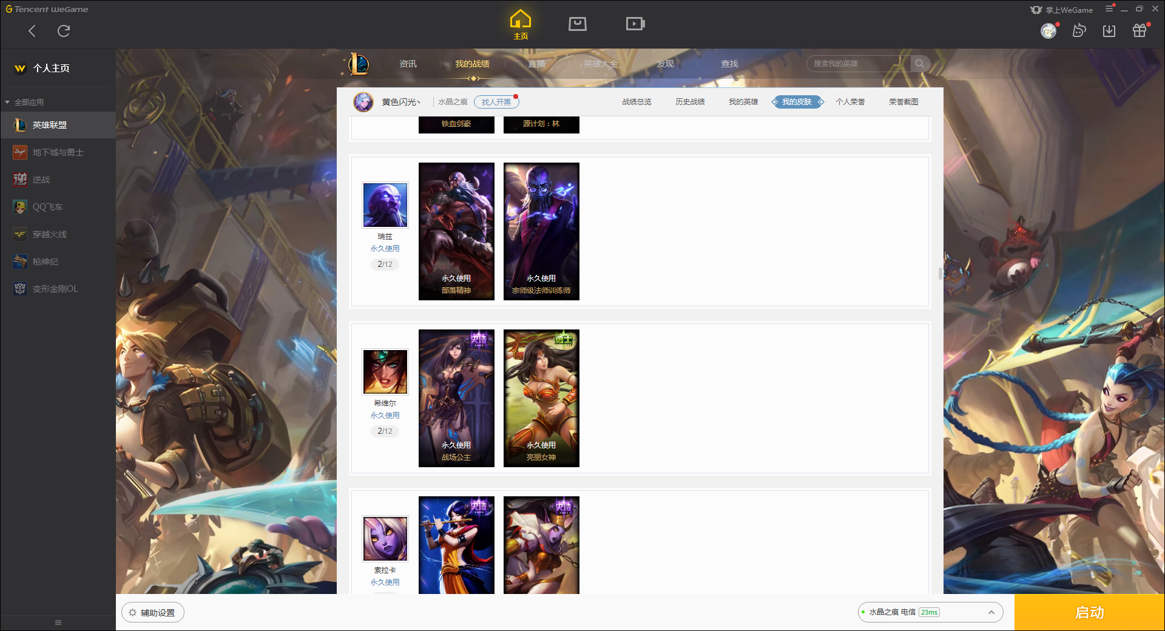Open the second 索拉卡 skin thumbnail
Screen dimensions: 1165x631
(541, 545)
